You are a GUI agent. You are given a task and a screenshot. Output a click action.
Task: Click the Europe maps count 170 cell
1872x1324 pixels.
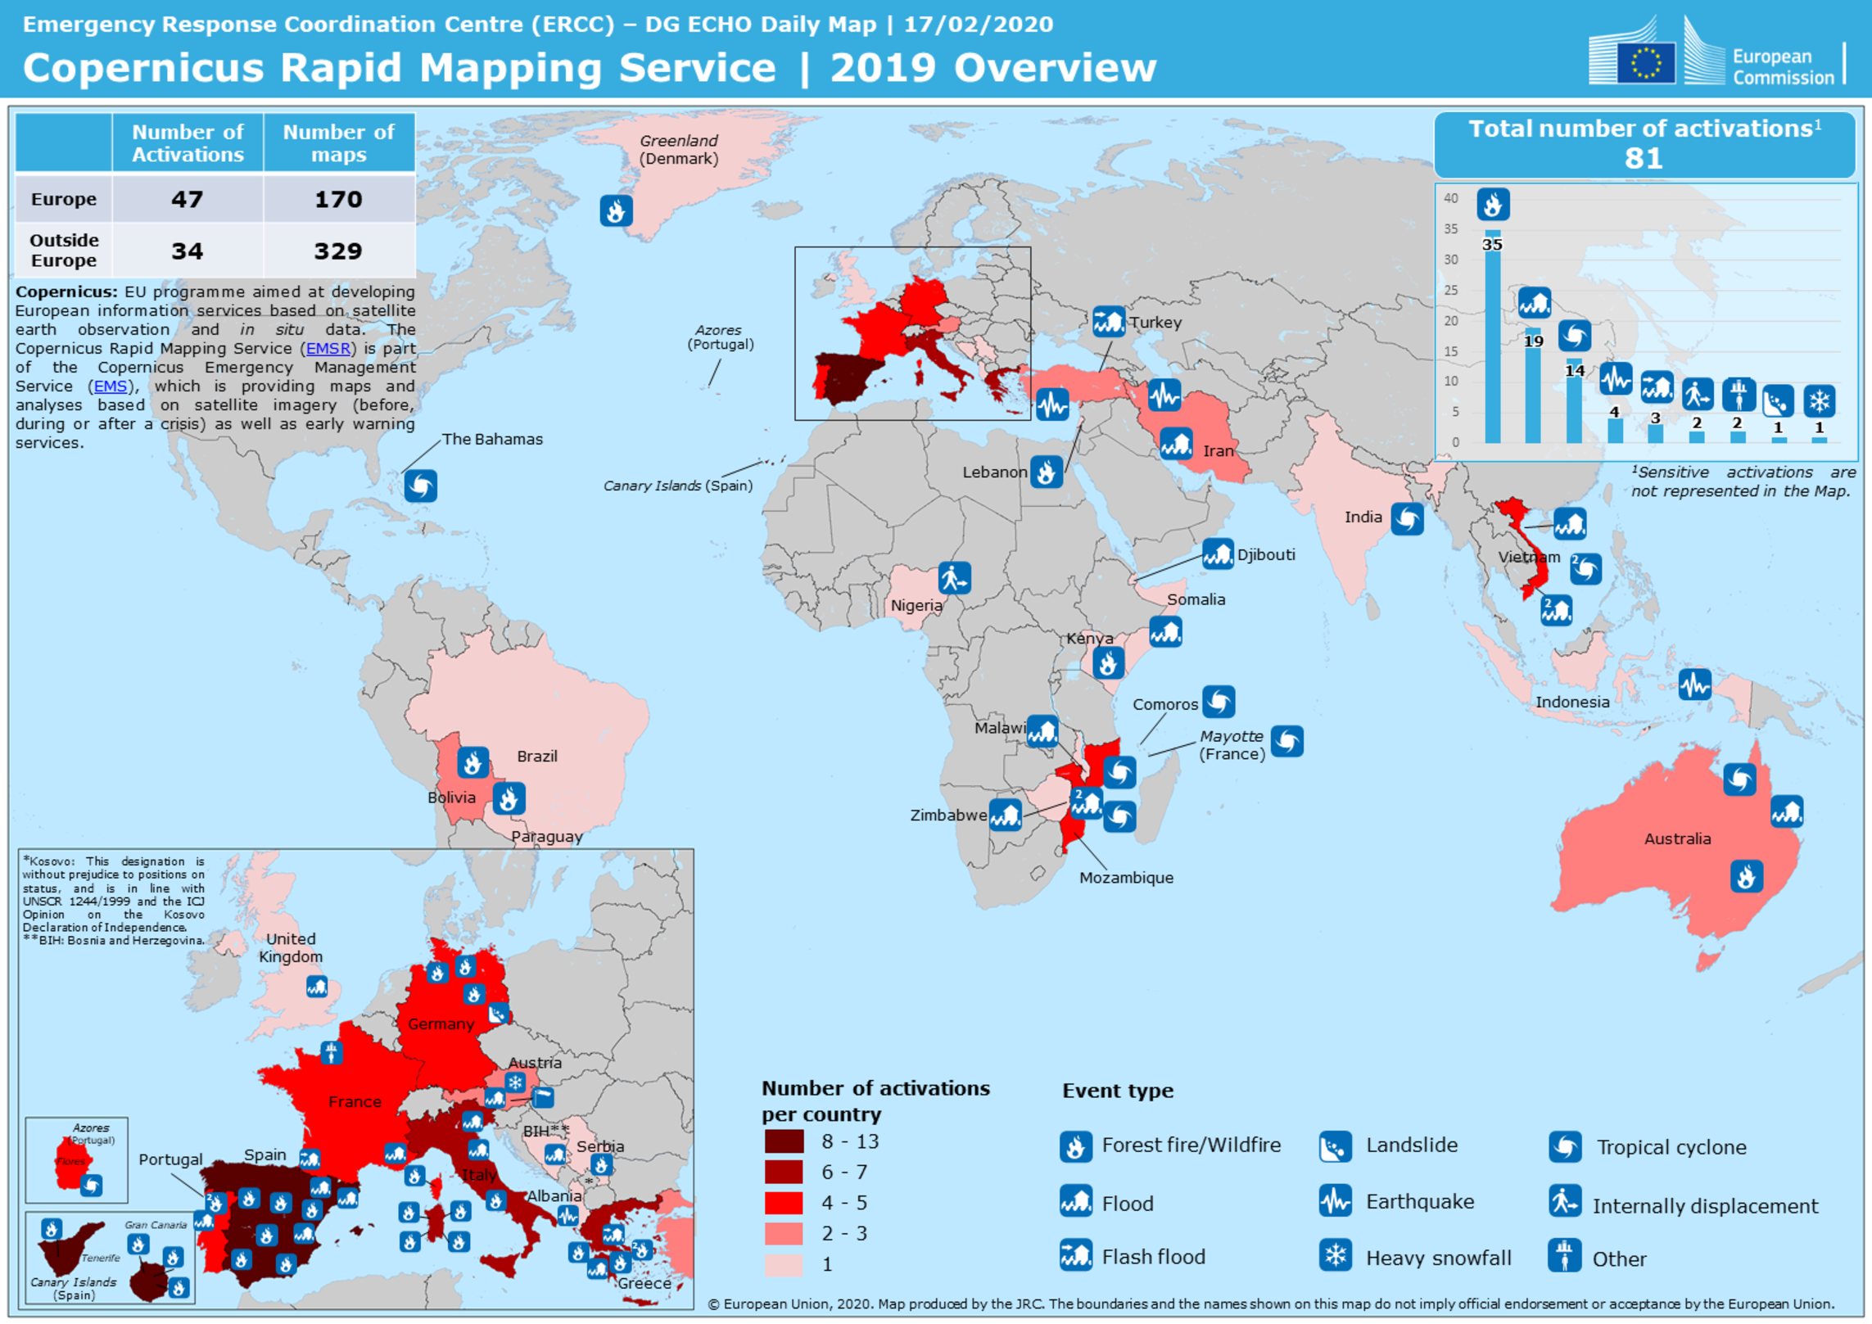pyautogui.click(x=338, y=199)
